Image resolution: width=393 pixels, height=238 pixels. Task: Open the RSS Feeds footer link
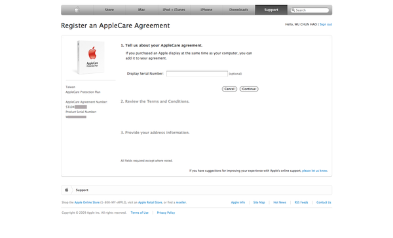pos(301,203)
